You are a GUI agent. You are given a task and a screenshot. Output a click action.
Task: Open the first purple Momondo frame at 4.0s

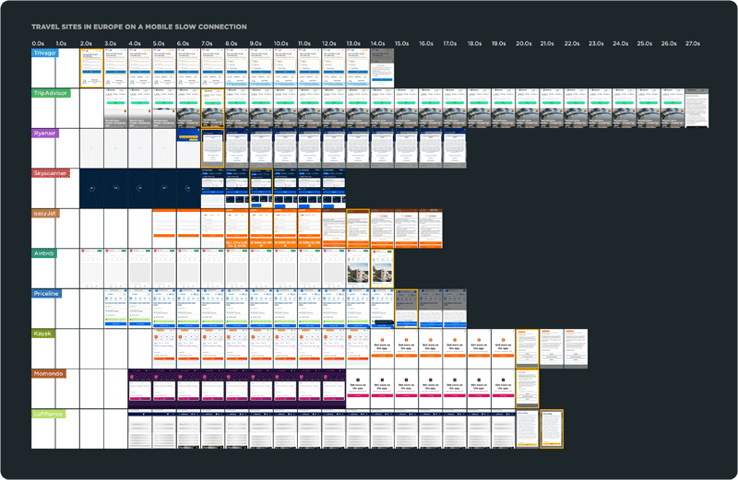tap(140, 389)
